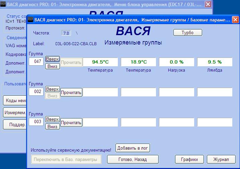Viewport: 240px width, 169px height.
Task: Select the group 002 number field
Action: (36, 92)
